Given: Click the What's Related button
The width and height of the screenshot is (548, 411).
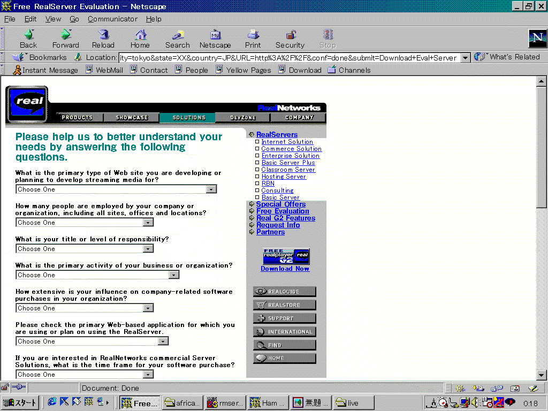Looking at the screenshot, I should (x=507, y=57).
